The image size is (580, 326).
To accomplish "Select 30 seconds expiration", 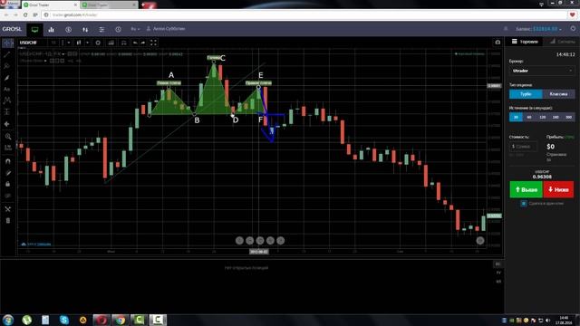I will (x=516, y=117).
